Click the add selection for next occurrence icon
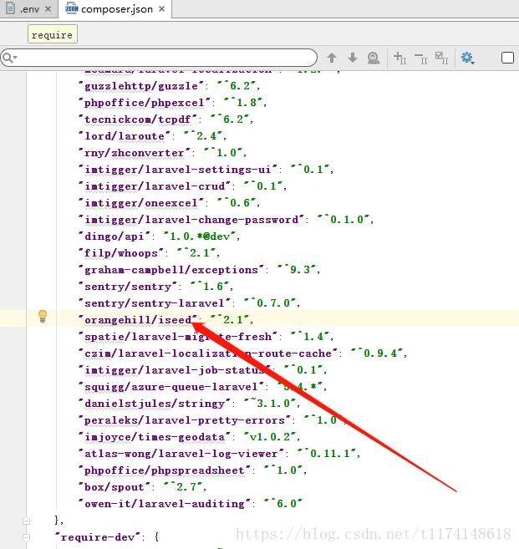 [399, 58]
